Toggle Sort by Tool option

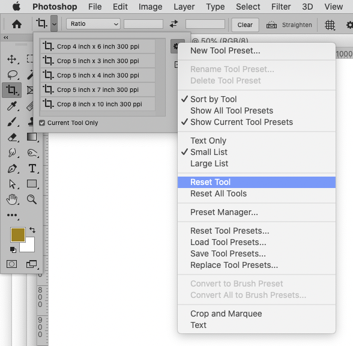coord(257,99)
